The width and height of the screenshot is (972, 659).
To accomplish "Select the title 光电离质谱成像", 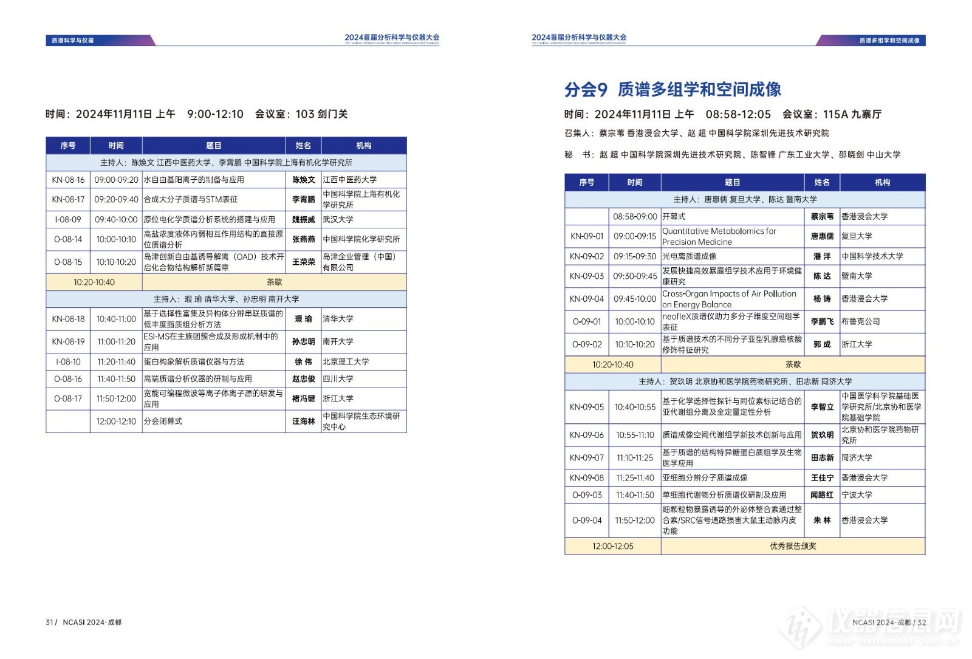I will (x=690, y=256).
